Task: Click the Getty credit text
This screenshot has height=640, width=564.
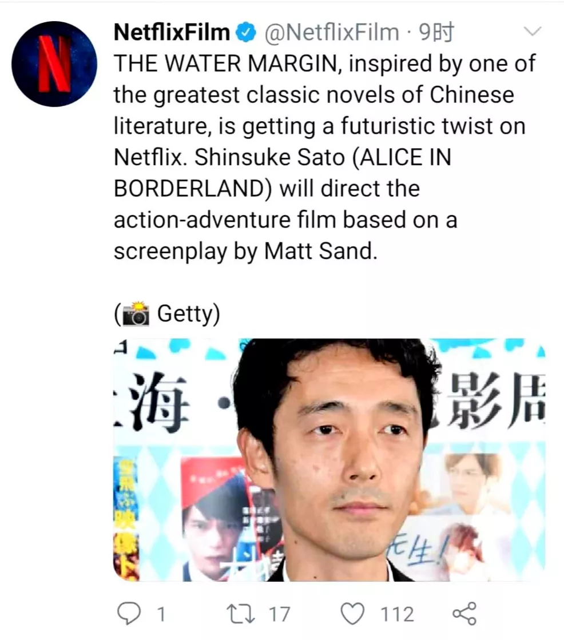Action: tap(189, 314)
